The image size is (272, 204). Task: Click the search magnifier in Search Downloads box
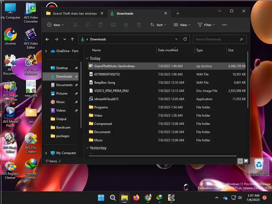point(241,39)
